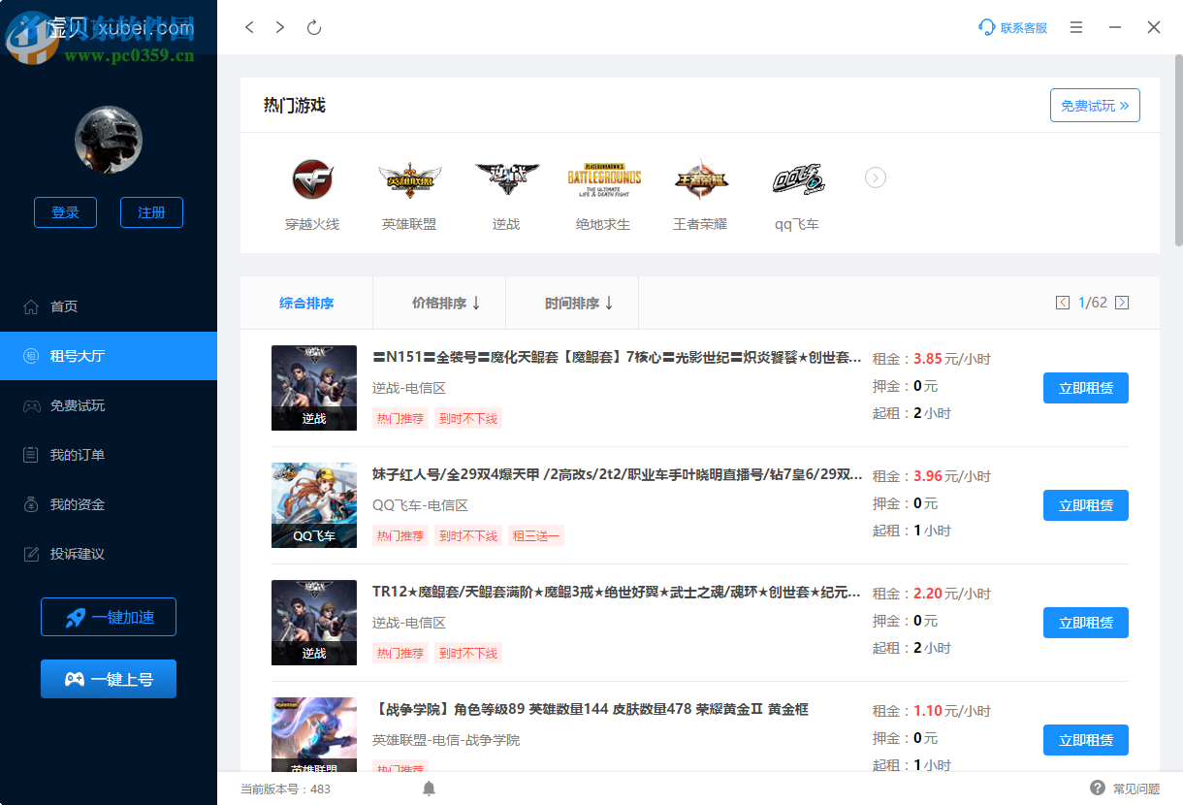Click the user avatar picture
Image resolution: width=1183 pixels, height=805 pixels.
click(109, 140)
